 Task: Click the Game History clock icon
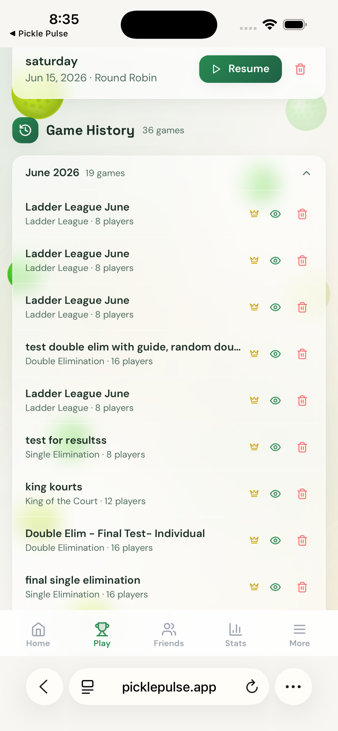click(x=25, y=130)
